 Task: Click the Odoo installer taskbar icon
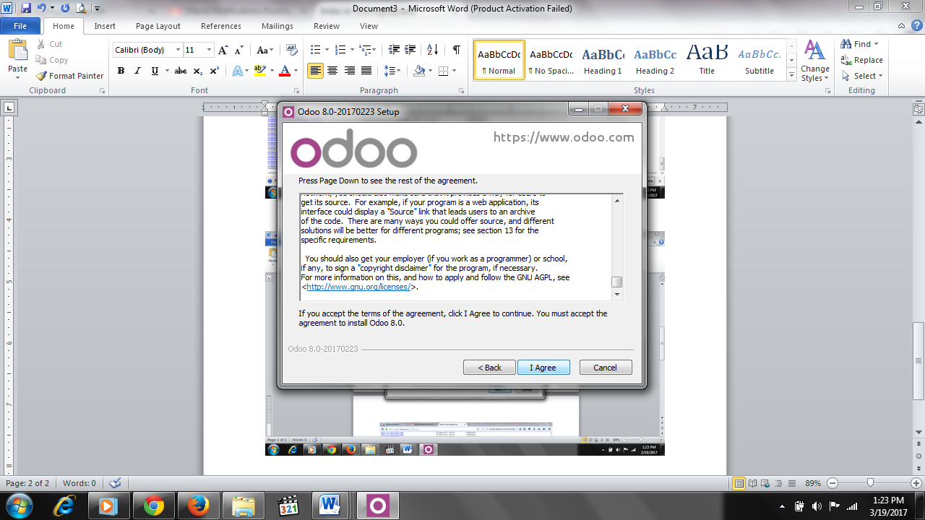(377, 506)
